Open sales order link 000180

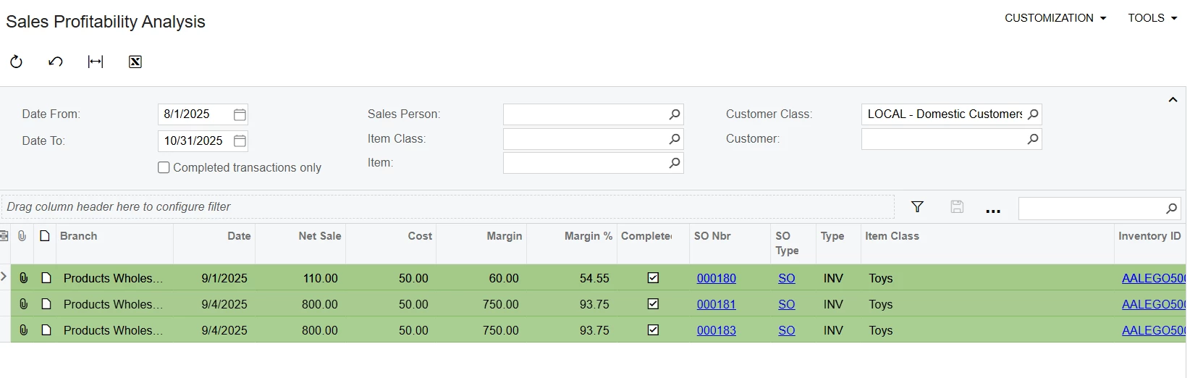[717, 278]
